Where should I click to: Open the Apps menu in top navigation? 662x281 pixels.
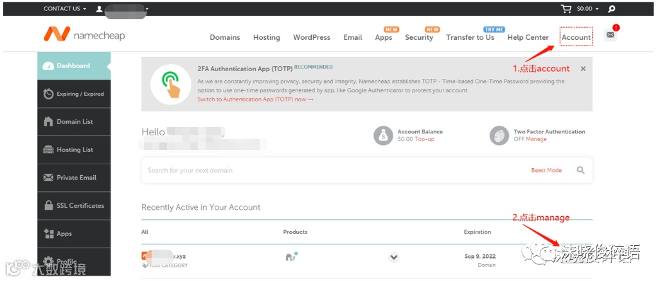[383, 37]
